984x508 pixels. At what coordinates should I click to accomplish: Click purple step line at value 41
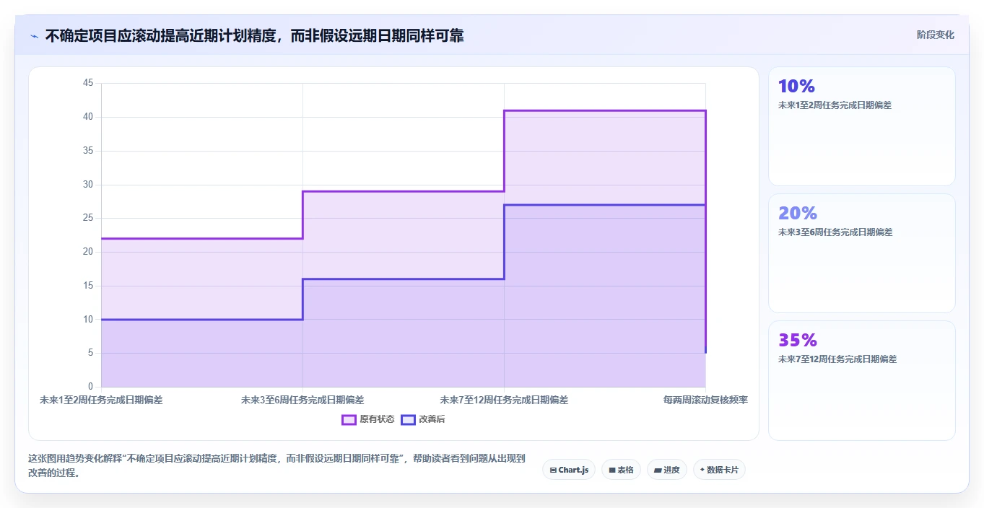point(604,110)
